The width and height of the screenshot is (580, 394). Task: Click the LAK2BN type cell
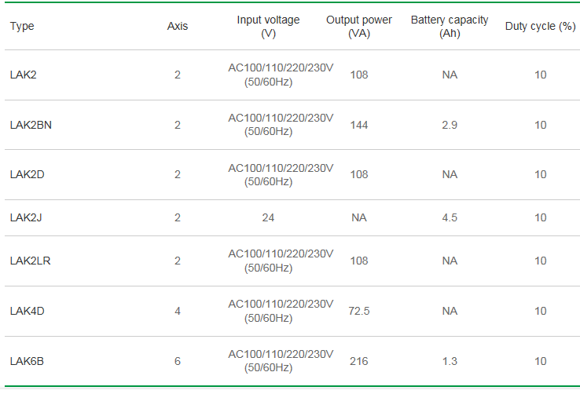point(31,126)
